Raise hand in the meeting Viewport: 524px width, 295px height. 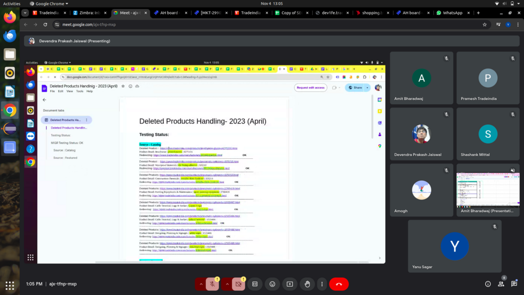307,284
